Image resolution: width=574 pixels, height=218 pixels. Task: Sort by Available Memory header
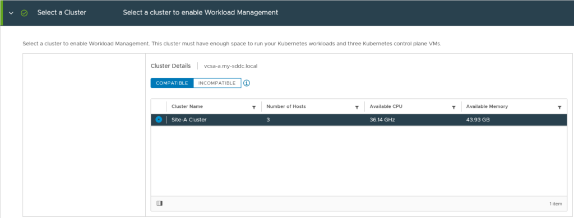487,107
